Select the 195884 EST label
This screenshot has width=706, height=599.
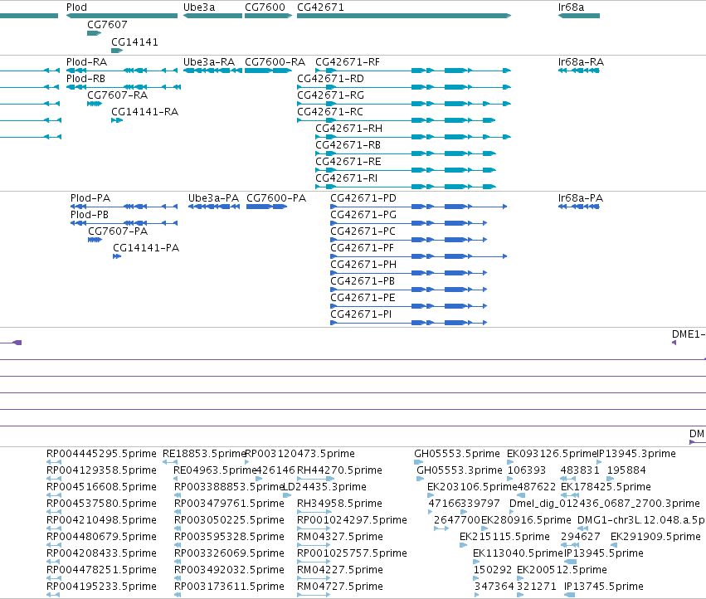coord(626,470)
